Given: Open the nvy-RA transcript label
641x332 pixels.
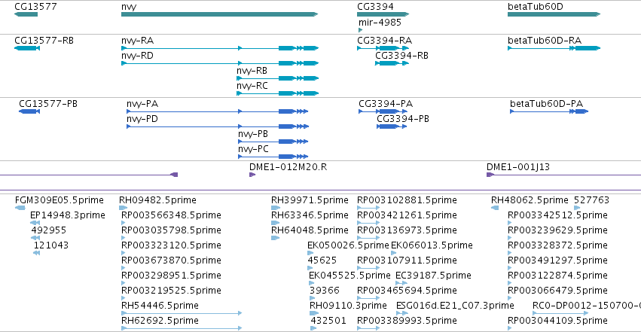Looking at the screenshot, I should click(x=137, y=41).
